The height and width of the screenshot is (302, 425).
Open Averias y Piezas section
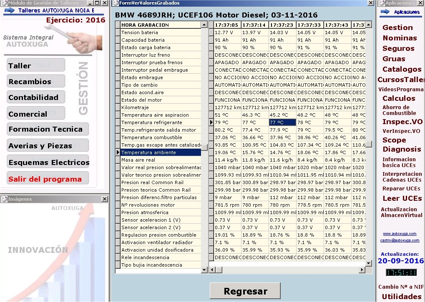point(48,146)
